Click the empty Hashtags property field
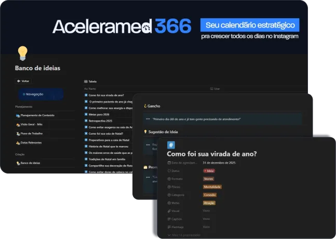This screenshot has width=336, height=239. click(206, 227)
